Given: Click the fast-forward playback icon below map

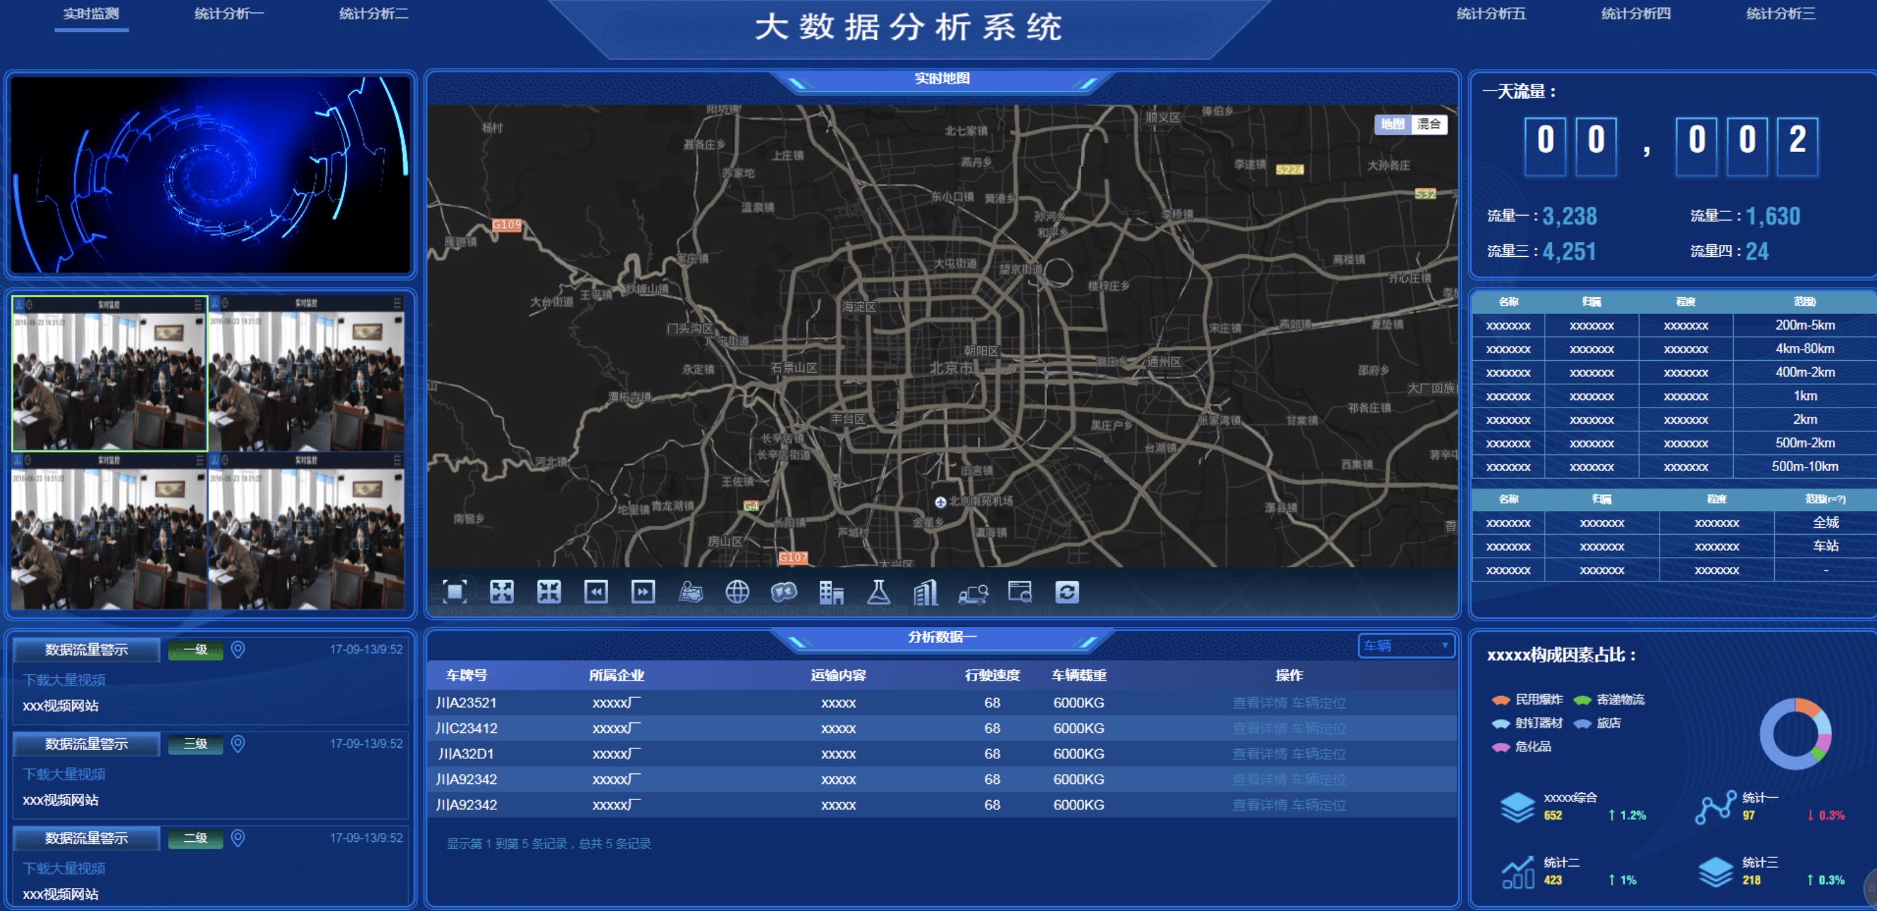Looking at the screenshot, I should click(642, 592).
